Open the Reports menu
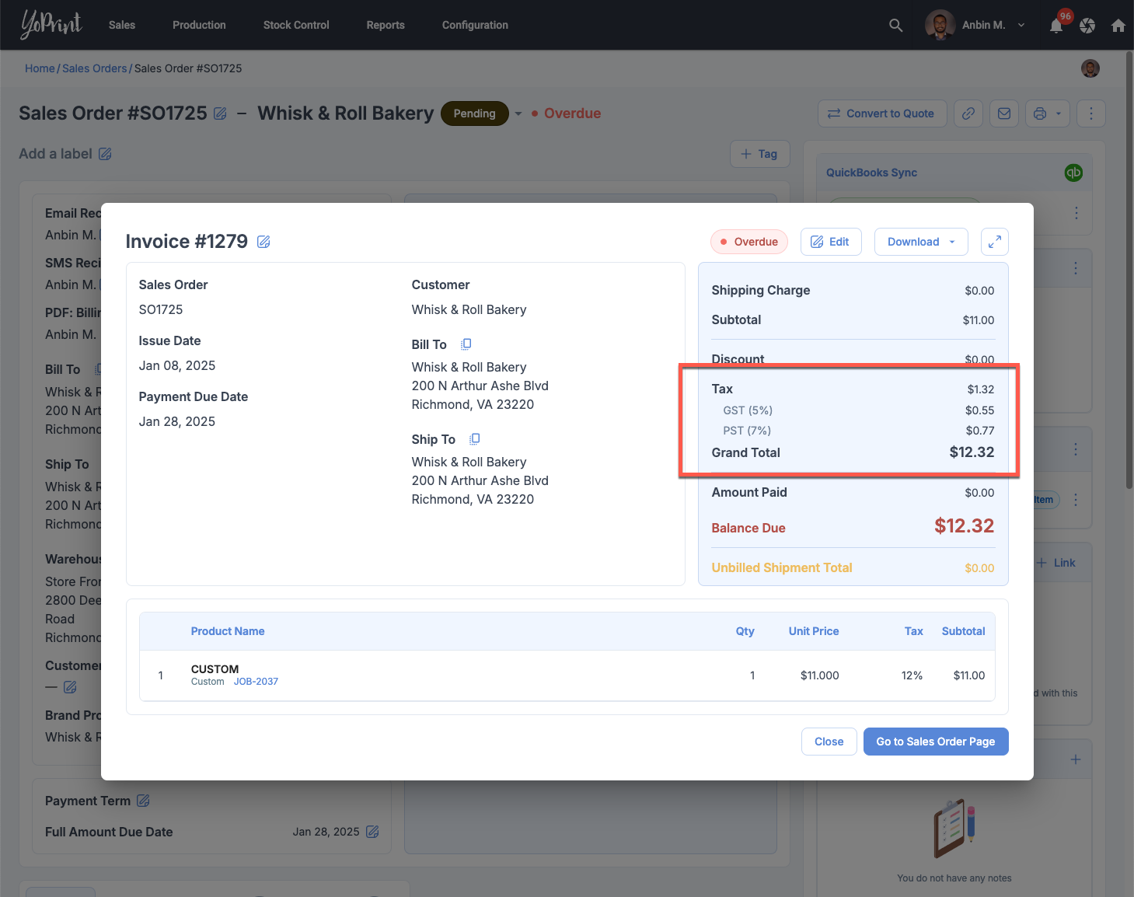1134x897 pixels. pyautogui.click(x=386, y=25)
